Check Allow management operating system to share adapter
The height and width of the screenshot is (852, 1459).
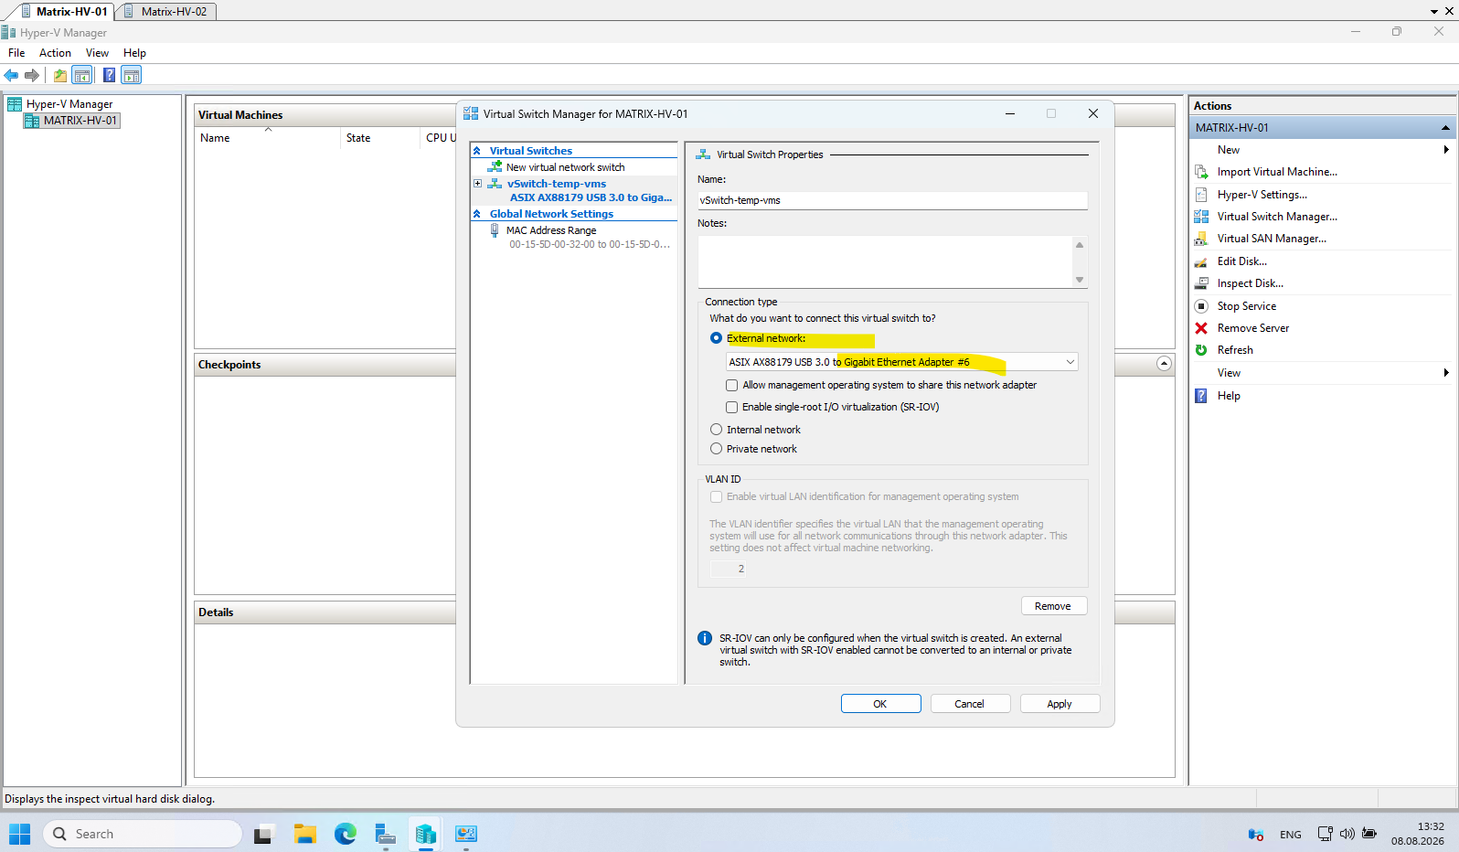click(x=731, y=386)
